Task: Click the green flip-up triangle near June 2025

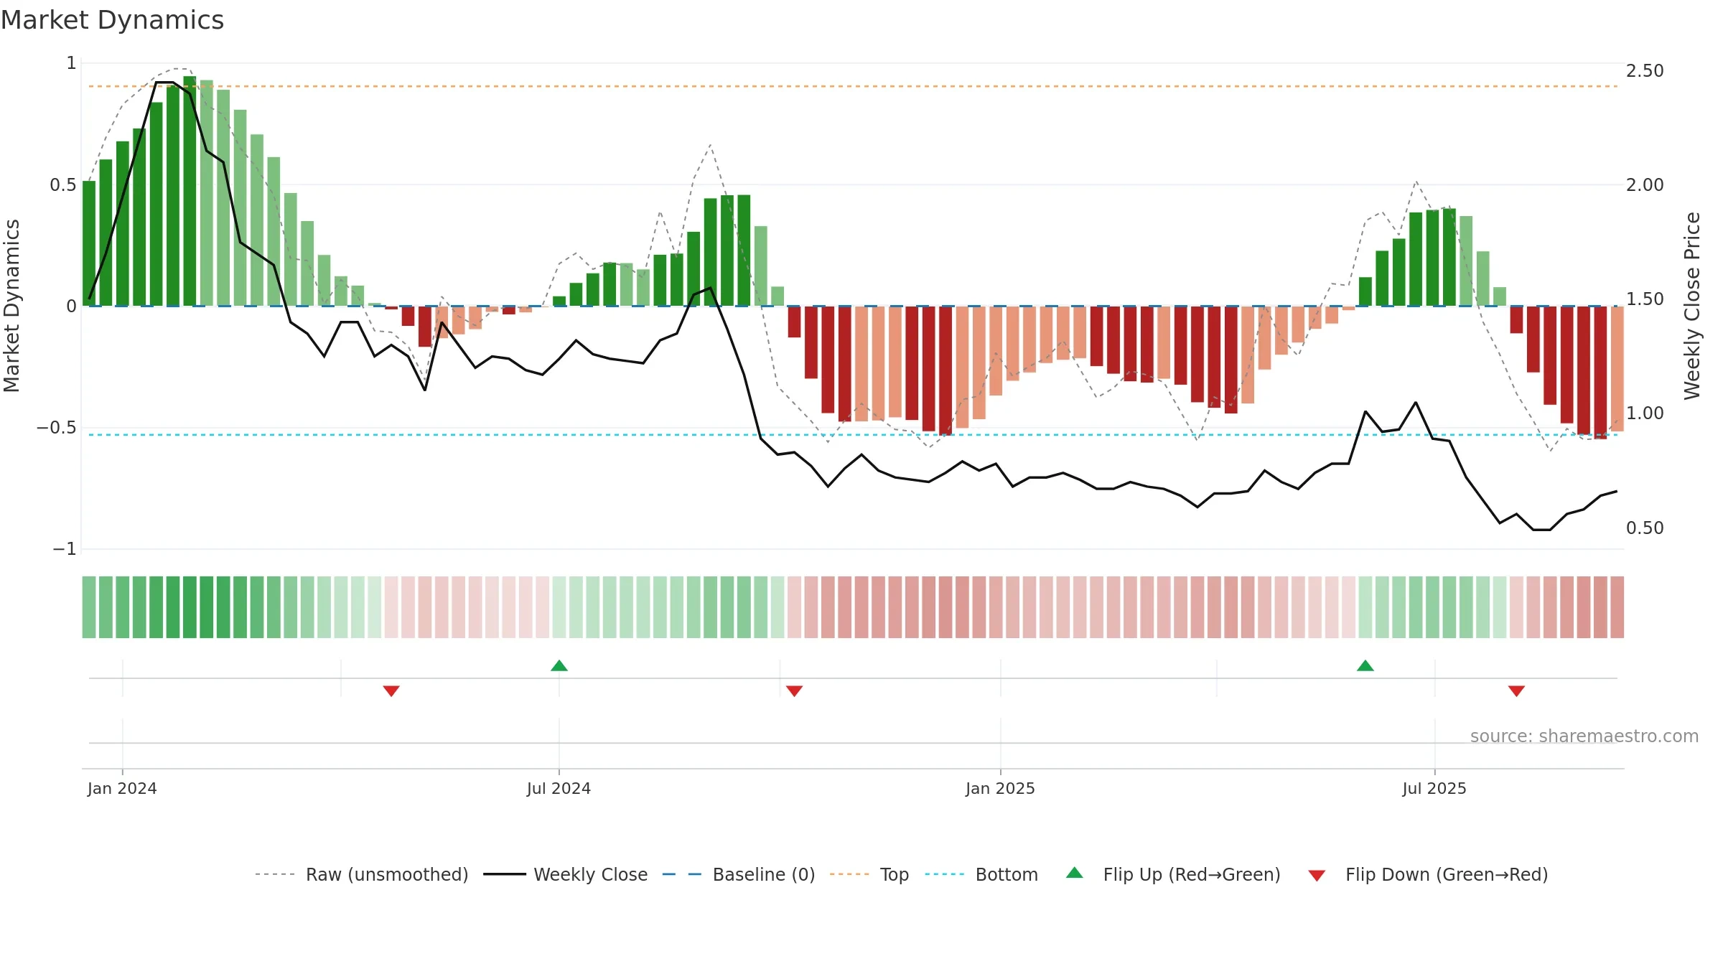Action: (1365, 665)
